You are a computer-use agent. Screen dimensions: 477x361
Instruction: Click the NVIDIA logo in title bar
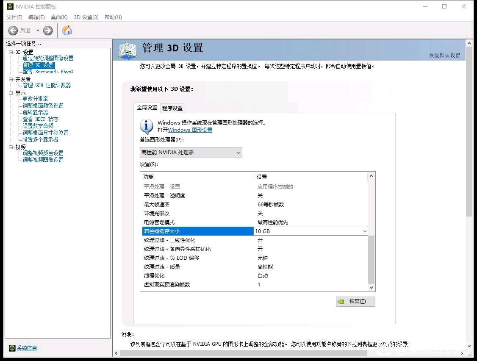pos(10,6)
